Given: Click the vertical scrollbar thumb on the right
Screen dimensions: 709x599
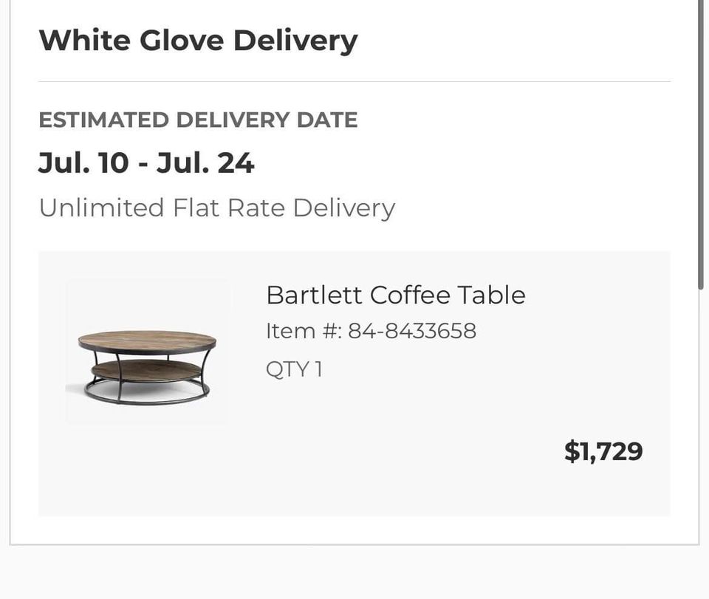Looking at the screenshot, I should tap(701, 148).
